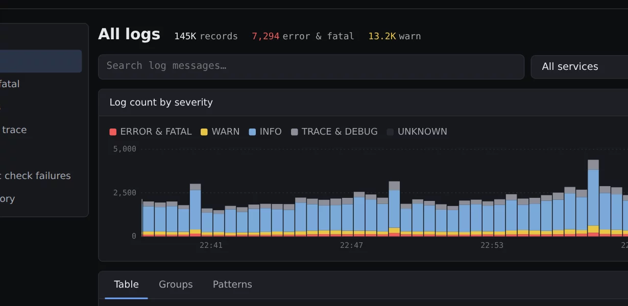Toggle WARN legend yellow swatch
Screen dimensions: 628x306
click(x=204, y=132)
